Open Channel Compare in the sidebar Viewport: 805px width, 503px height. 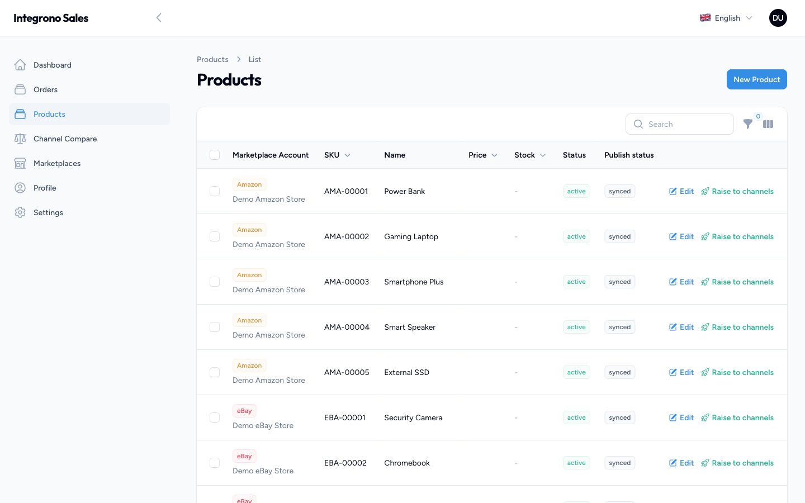click(89, 139)
